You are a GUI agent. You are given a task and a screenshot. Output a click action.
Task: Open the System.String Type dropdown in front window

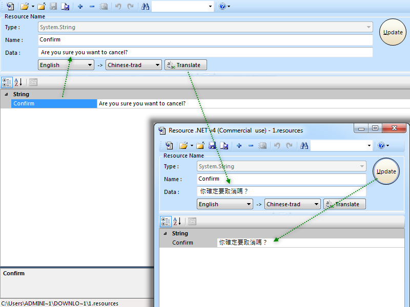coord(362,166)
